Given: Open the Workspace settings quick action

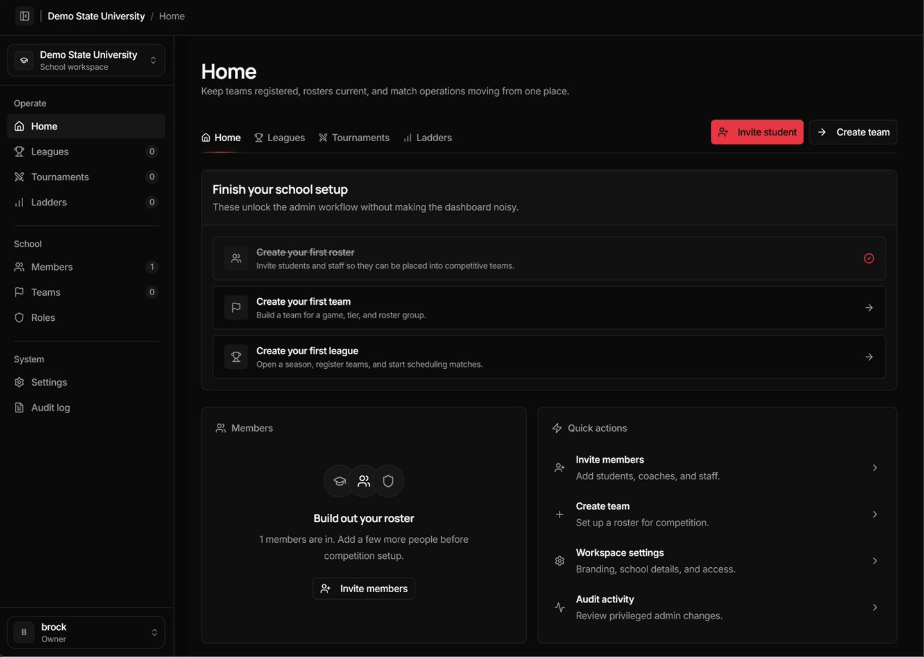Looking at the screenshot, I should tap(717, 561).
